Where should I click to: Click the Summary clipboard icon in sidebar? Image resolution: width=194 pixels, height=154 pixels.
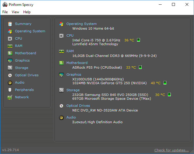click(x=10, y=24)
